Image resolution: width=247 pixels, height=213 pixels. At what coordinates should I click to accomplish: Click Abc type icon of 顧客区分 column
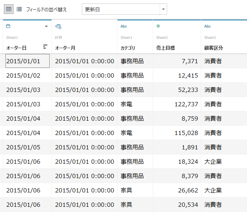pyautogui.click(x=207, y=26)
